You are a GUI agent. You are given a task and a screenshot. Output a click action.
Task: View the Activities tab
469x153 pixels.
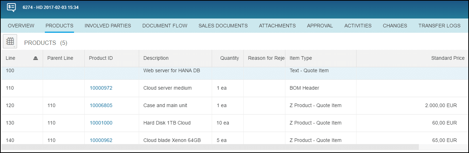tap(358, 26)
